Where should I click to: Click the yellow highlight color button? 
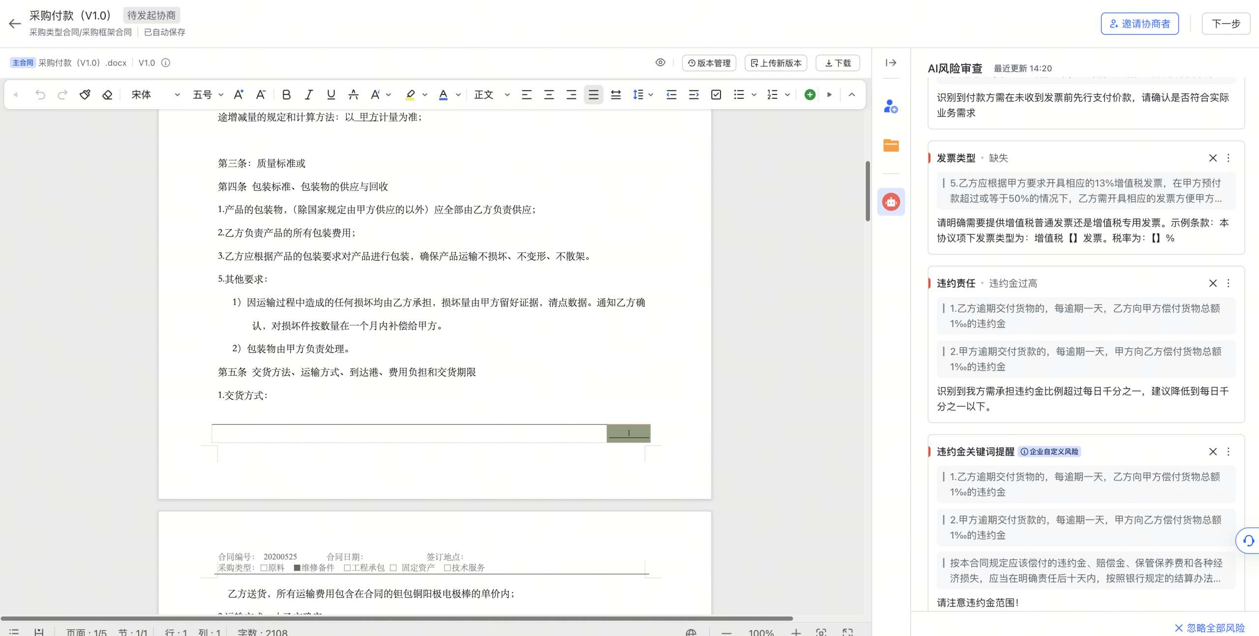pyautogui.click(x=410, y=94)
